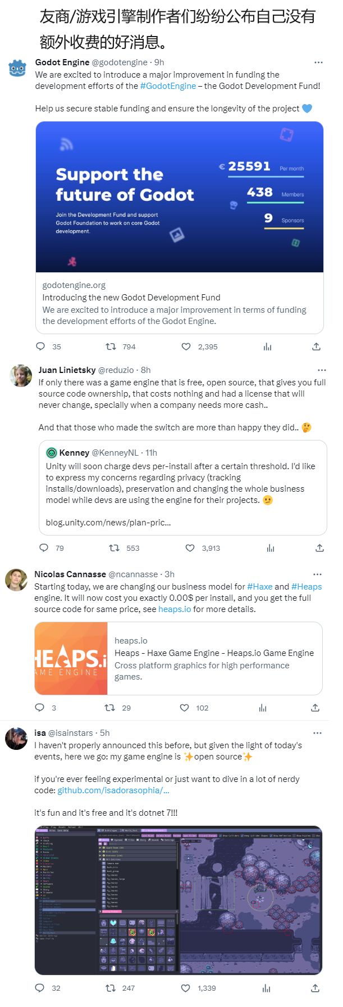Image resolution: width=343 pixels, height=1007 pixels.
Task: Open more options on Nicolas Cannasse's tweet
Action: 317,574
